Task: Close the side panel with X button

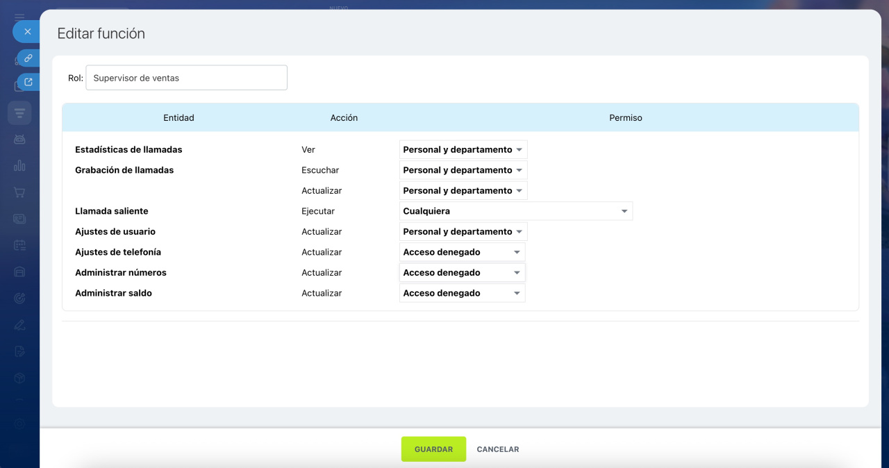Action: click(x=28, y=31)
